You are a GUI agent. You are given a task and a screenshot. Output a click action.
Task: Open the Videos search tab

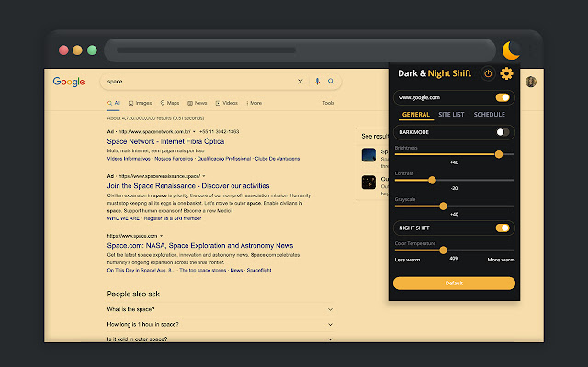[x=227, y=103]
